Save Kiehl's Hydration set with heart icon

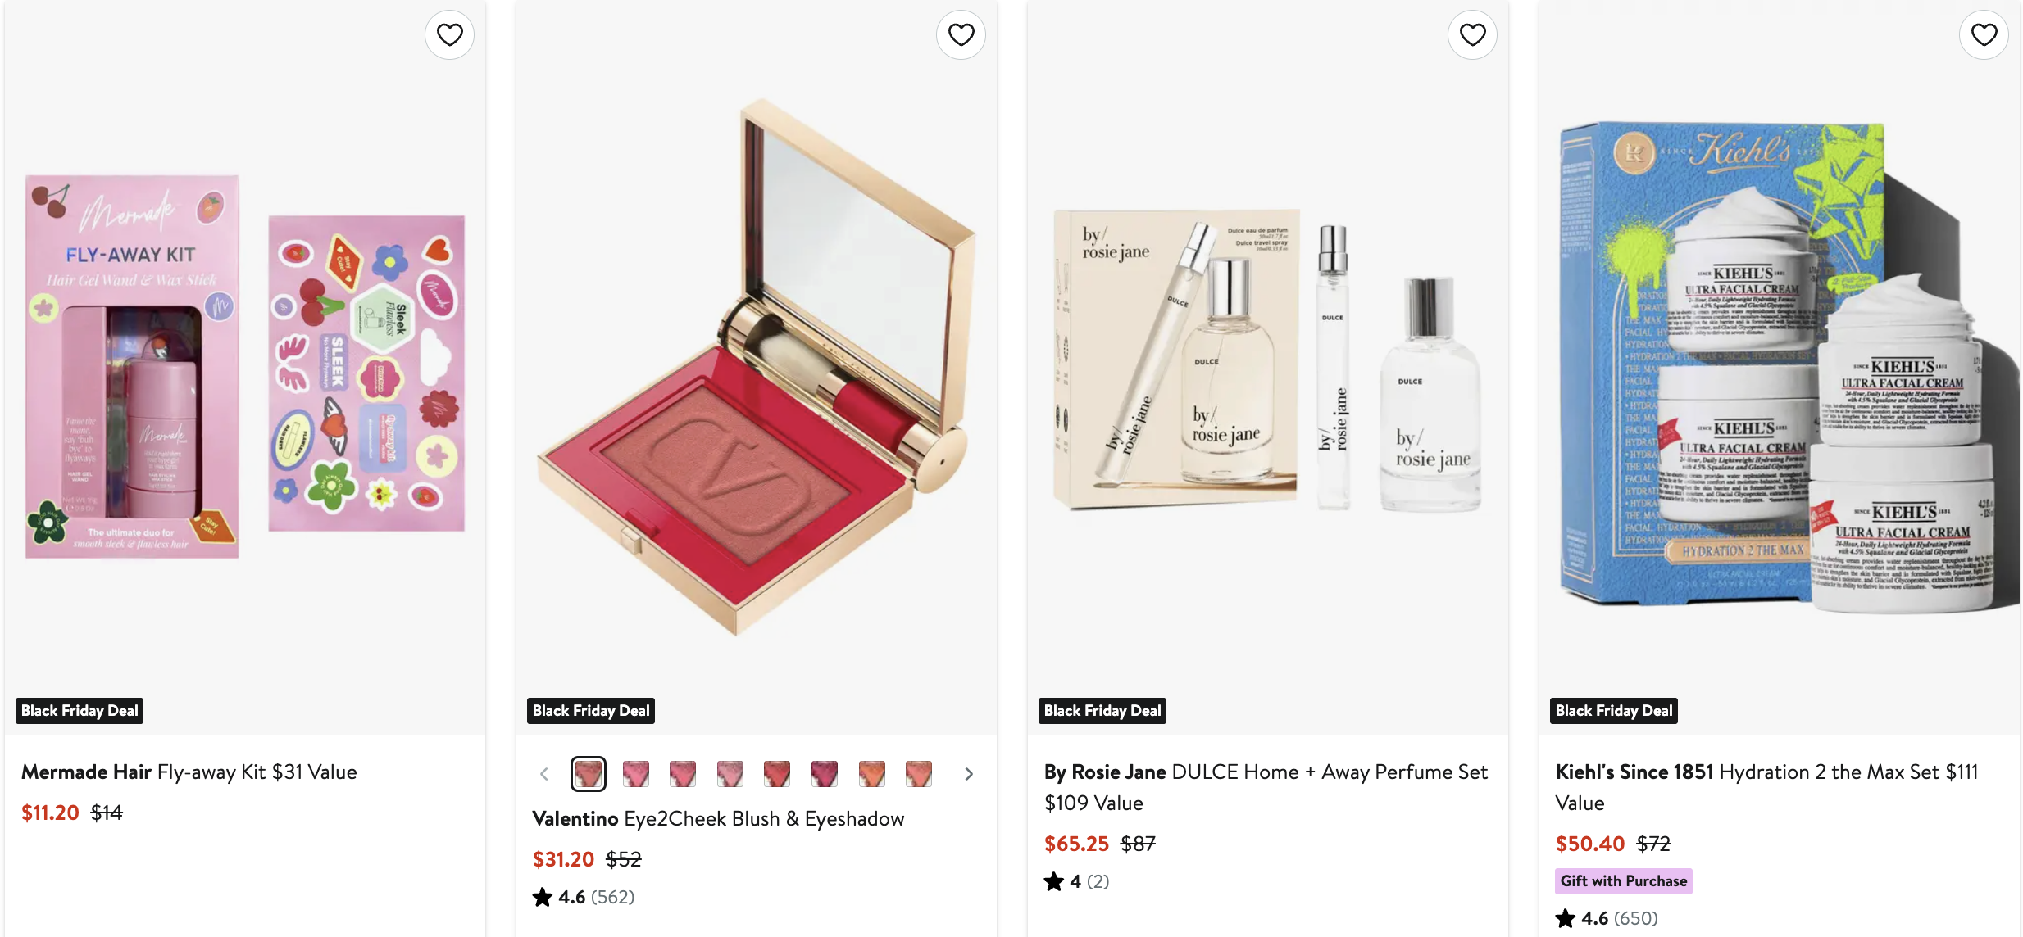(1984, 35)
